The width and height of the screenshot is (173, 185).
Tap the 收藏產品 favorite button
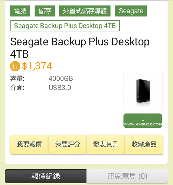click(144, 145)
